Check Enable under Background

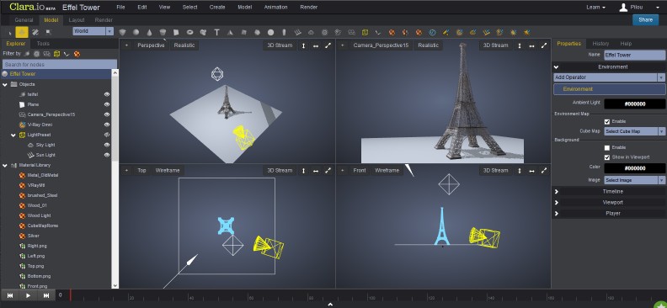[607, 148]
